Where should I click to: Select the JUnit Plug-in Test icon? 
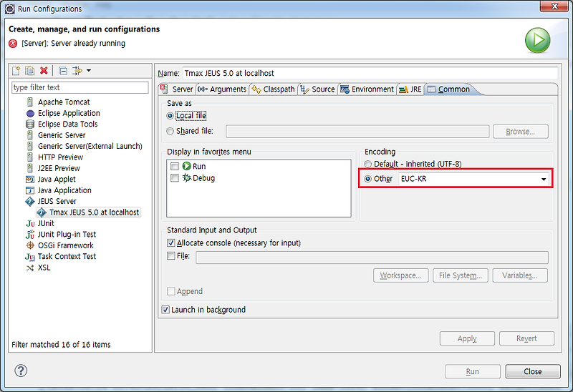[30, 235]
